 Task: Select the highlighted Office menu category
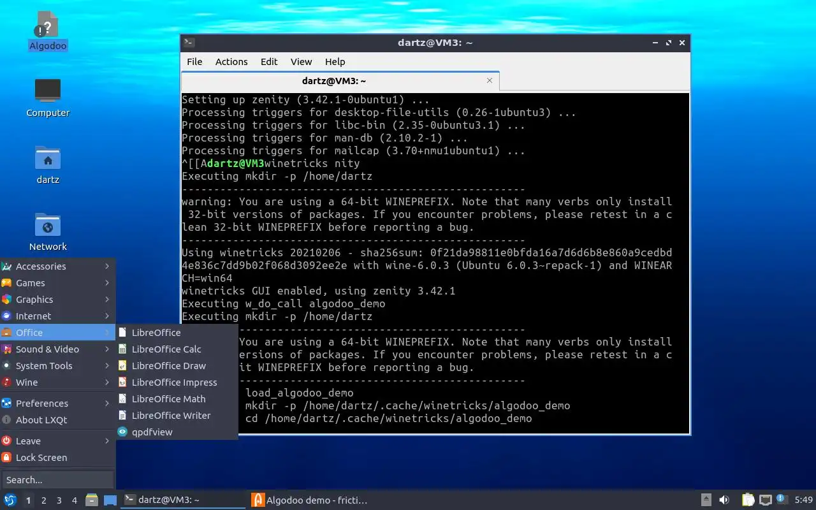57,333
